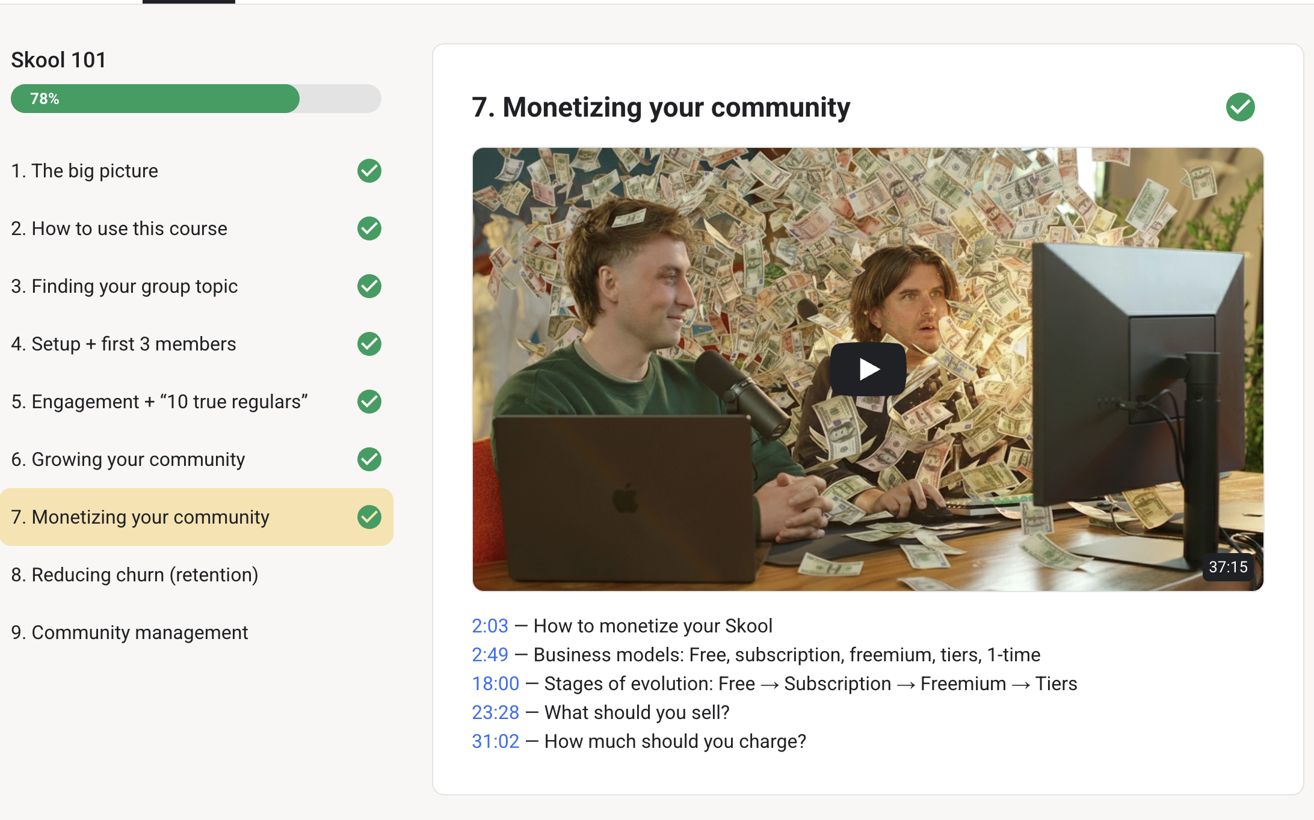Open lesson 6 Growing your community
Screen dimensions: 1314x820
pos(128,459)
